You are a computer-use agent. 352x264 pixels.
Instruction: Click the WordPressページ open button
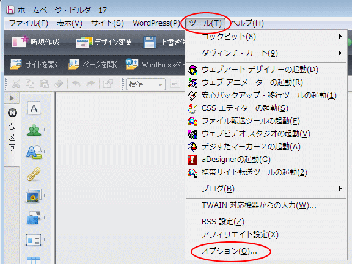[155, 64]
